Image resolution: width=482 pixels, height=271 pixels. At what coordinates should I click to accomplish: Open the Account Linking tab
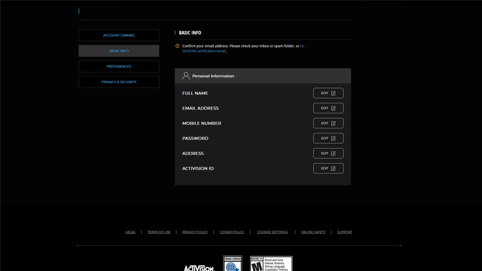[119, 35]
